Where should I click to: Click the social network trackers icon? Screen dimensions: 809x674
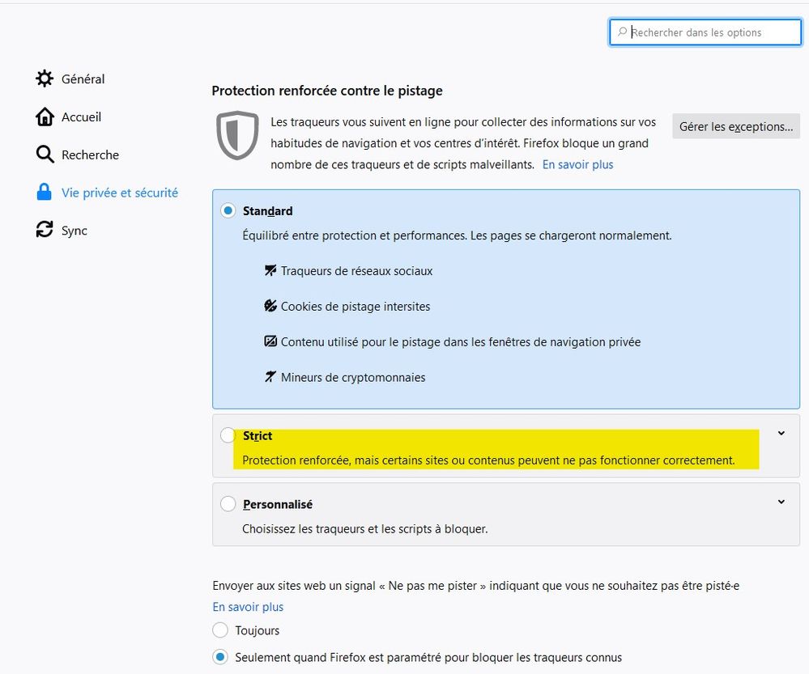point(270,271)
